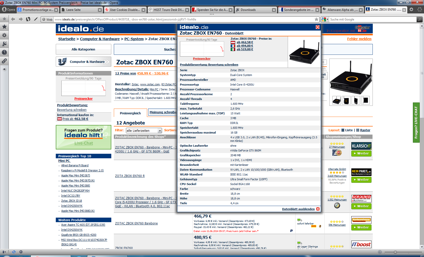The image size is (424, 257).
Task: Reload the current idealo page
Action: [28, 19]
